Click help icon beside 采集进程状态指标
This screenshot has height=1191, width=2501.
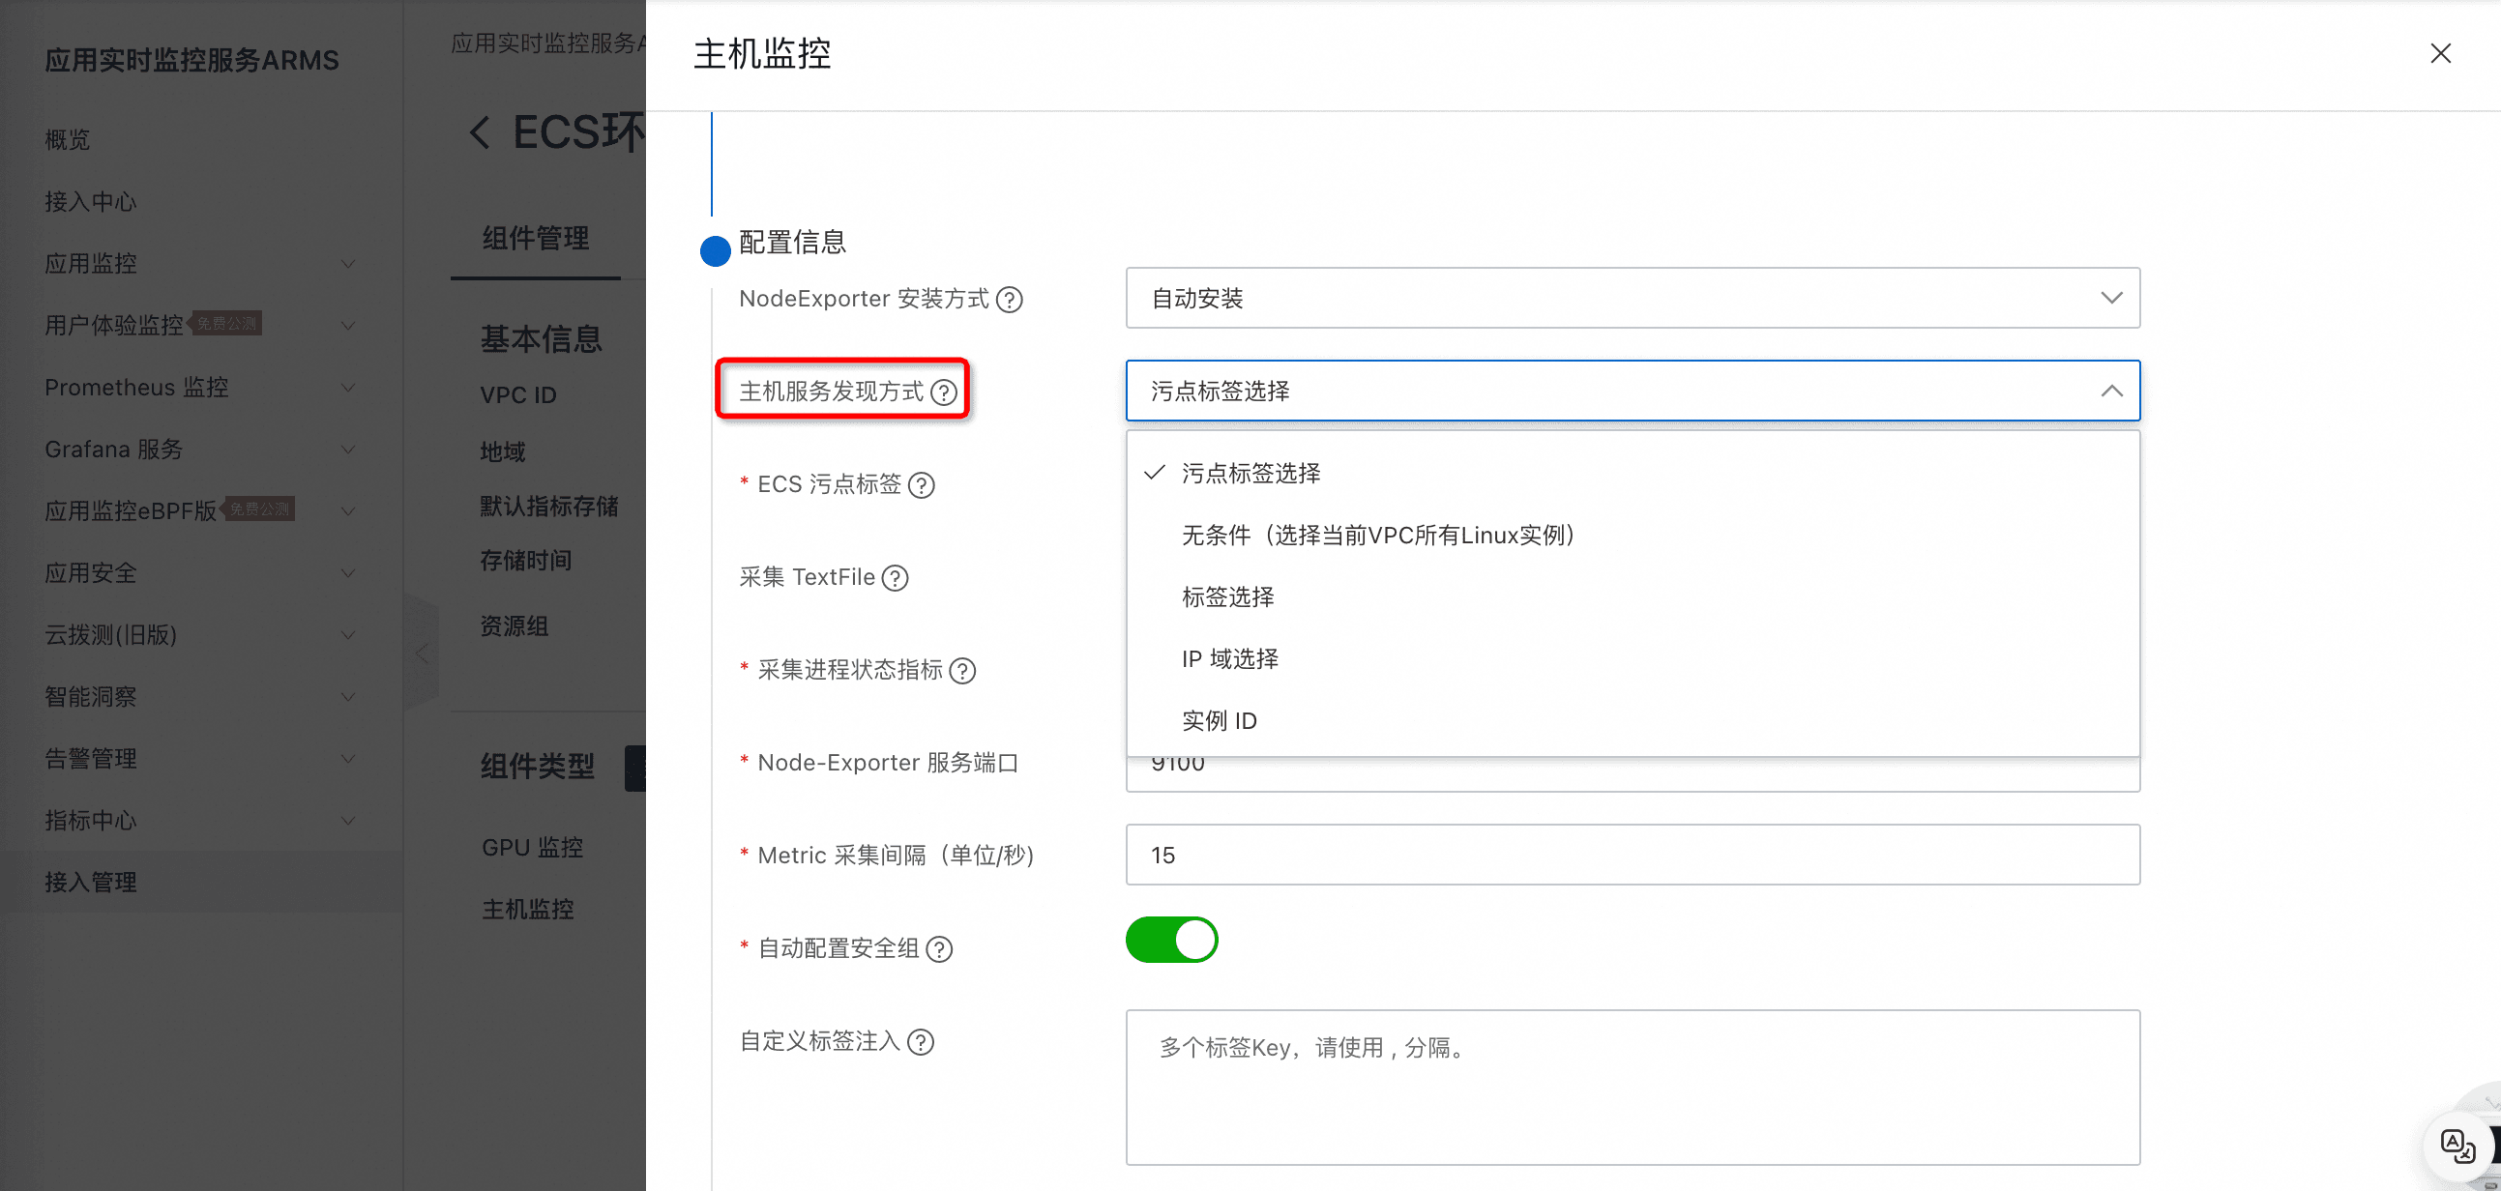[962, 671]
